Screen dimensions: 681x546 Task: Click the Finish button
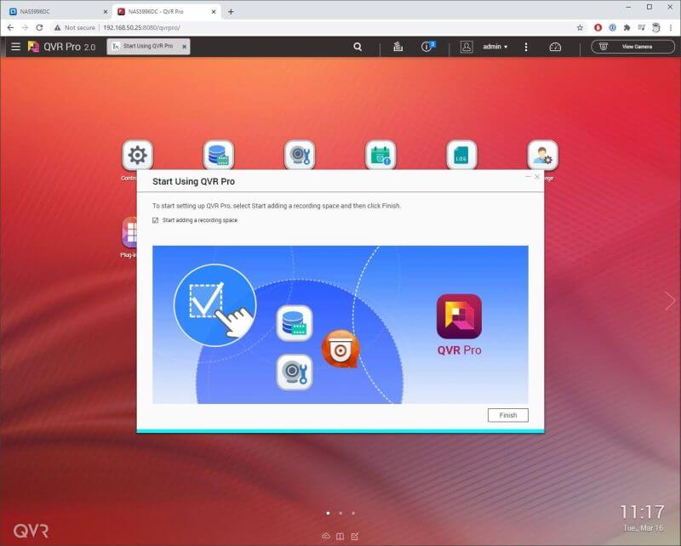[x=508, y=415]
